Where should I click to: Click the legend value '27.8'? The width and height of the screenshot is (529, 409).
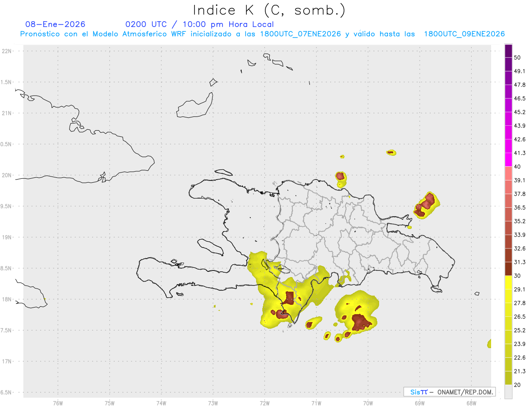520,303
